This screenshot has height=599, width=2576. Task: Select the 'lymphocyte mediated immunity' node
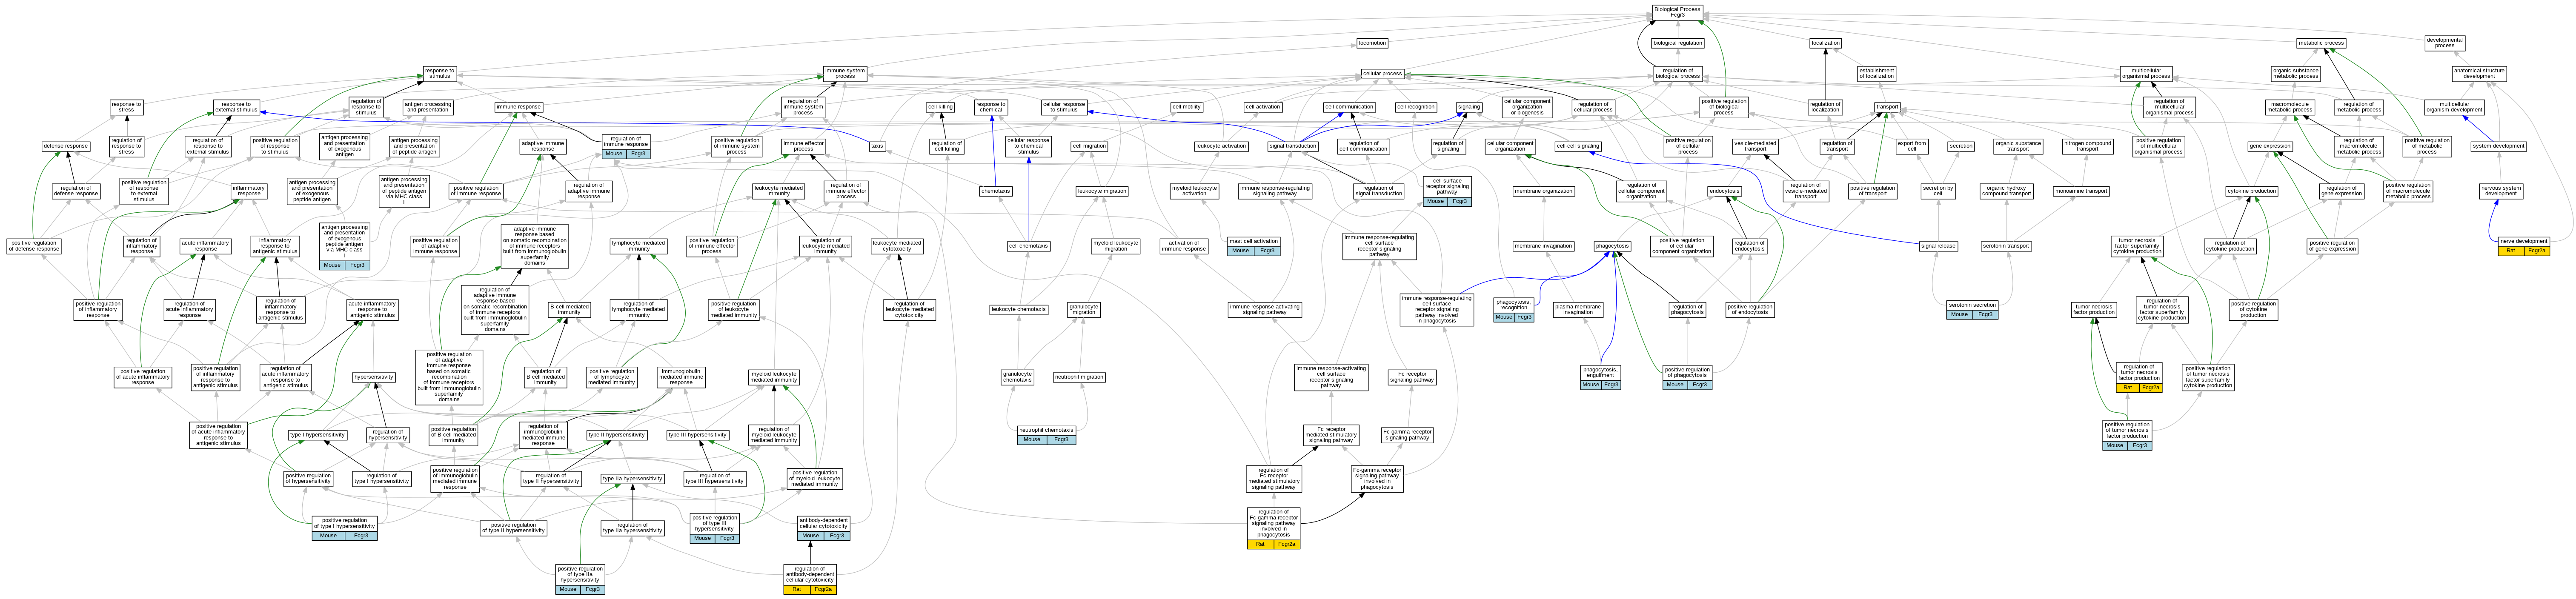click(x=639, y=246)
